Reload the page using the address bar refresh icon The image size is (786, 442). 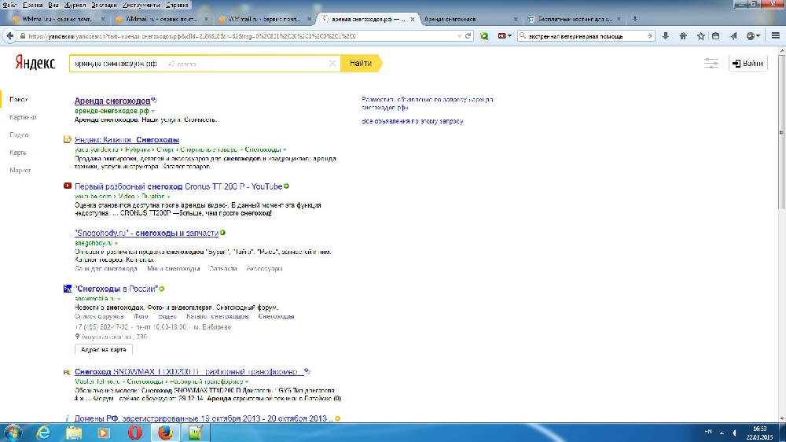(x=468, y=36)
